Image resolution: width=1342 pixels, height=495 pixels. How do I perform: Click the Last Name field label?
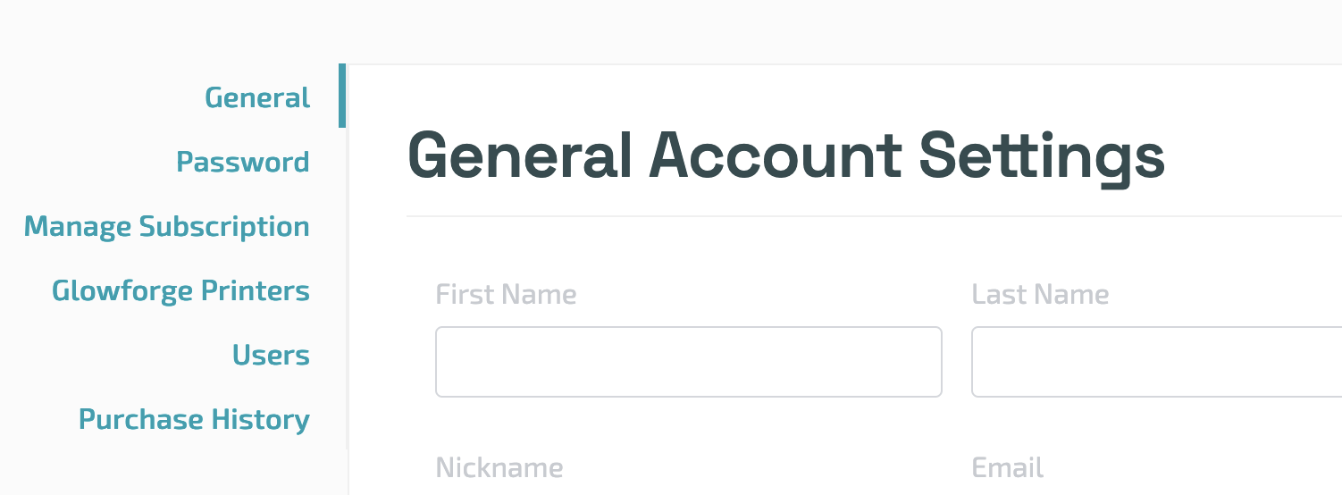pyautogui.click(x=1040, y=294)
